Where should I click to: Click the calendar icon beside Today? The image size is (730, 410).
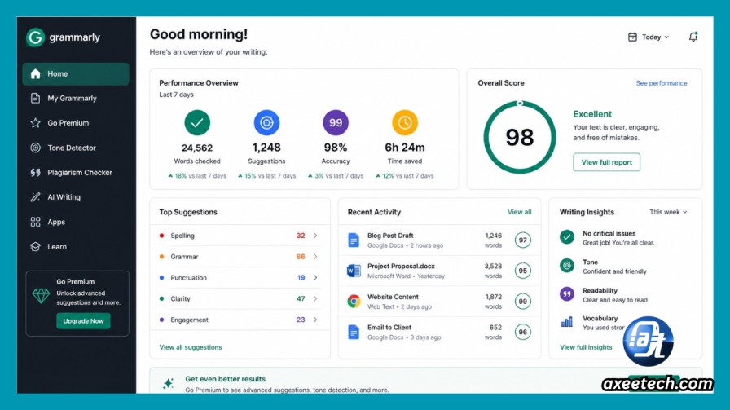coord(632,37)
